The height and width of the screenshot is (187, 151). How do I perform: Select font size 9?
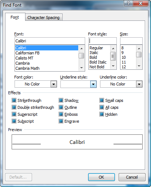coord(128,53)
